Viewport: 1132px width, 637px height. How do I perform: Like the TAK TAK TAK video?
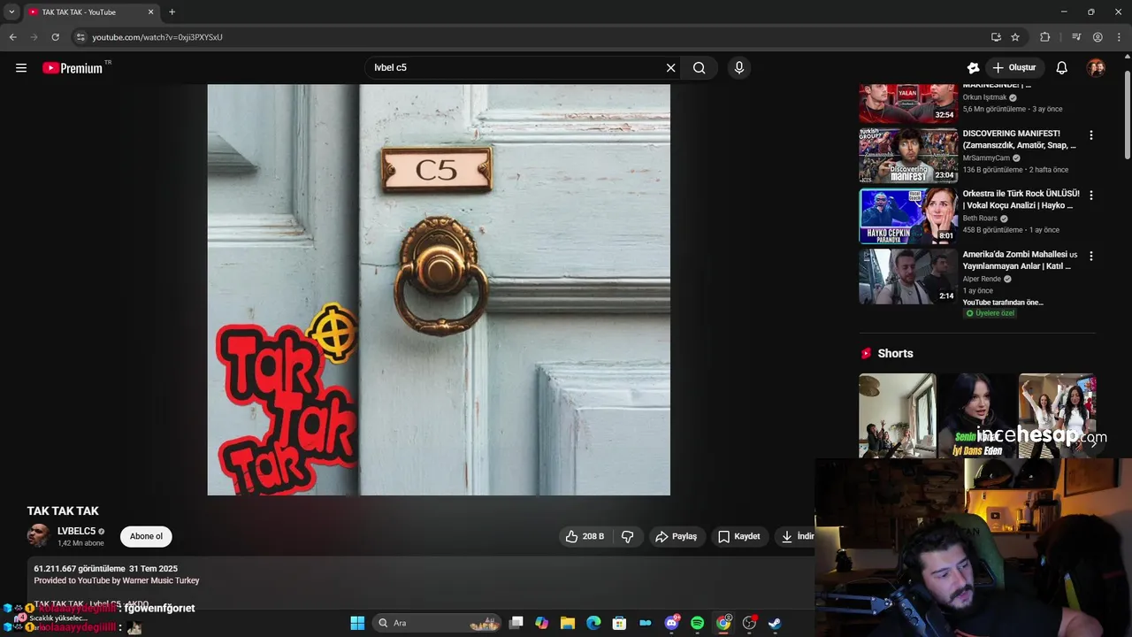[585, 536]
